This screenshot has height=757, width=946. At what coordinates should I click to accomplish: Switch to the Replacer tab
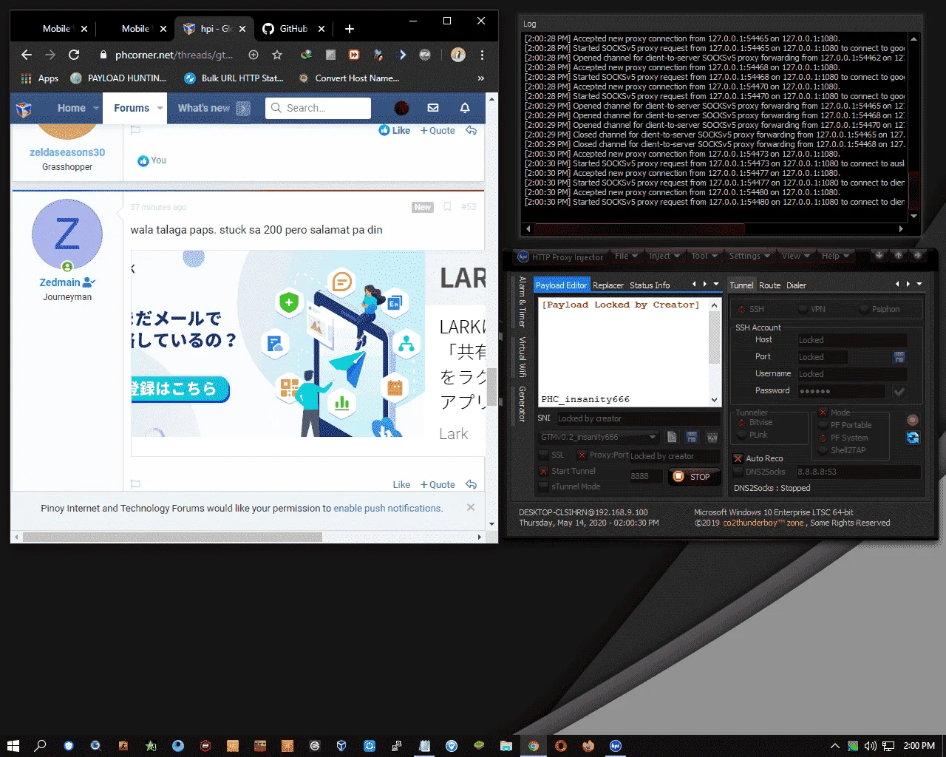(x=608, y=285)
